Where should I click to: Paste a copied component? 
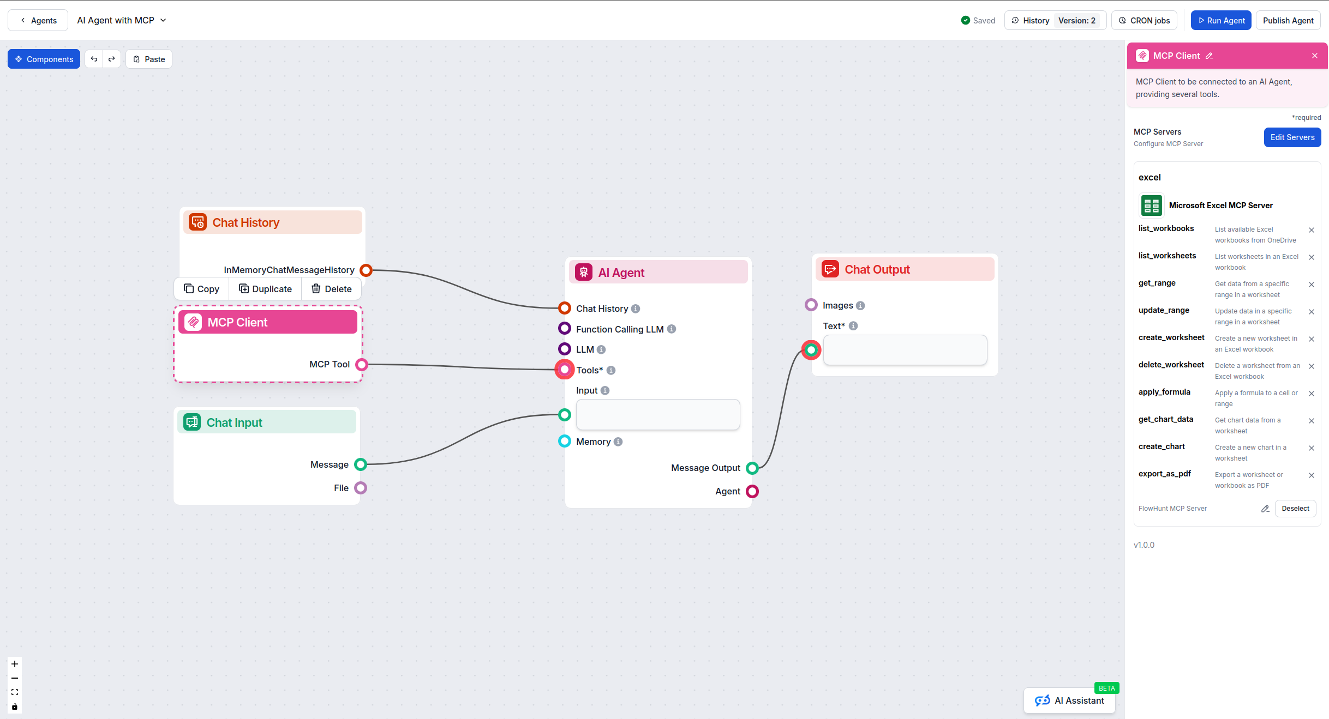pyautogui.click(x=148, y=59)
